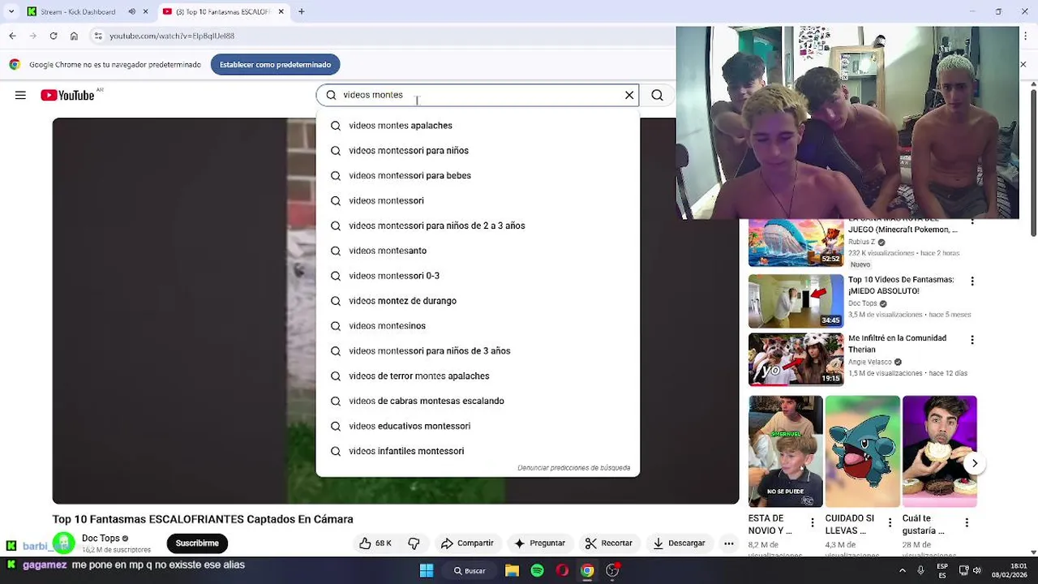Open the site information icon in address bar
Viewport: 1038px width, 584px height.
tap(97, 36)
